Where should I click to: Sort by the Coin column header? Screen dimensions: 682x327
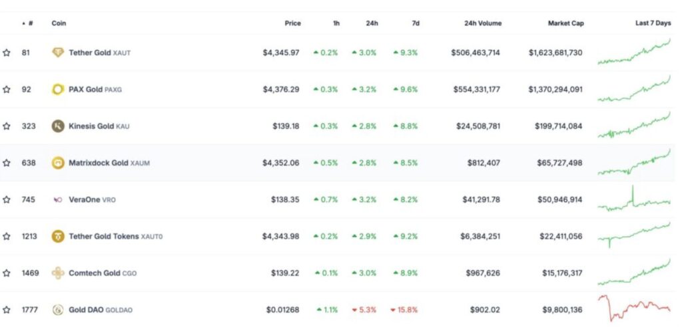[x=59, y=23]
